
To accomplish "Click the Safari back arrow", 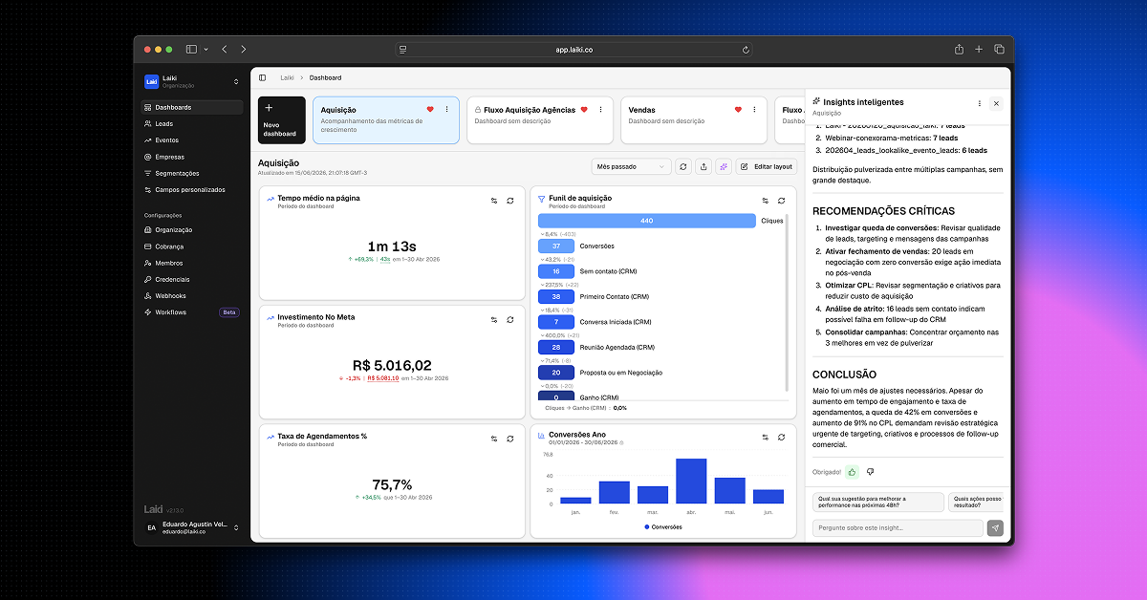I will (x=225, y=49).
